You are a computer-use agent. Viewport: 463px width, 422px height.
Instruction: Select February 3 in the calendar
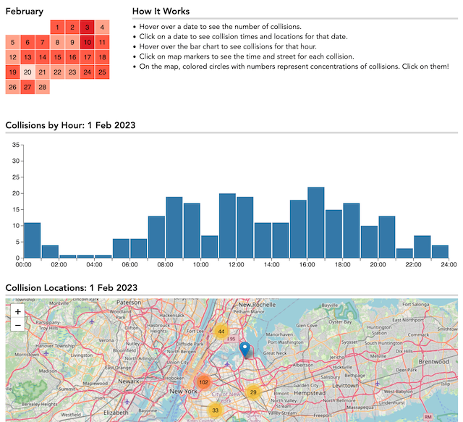[87, 28]
